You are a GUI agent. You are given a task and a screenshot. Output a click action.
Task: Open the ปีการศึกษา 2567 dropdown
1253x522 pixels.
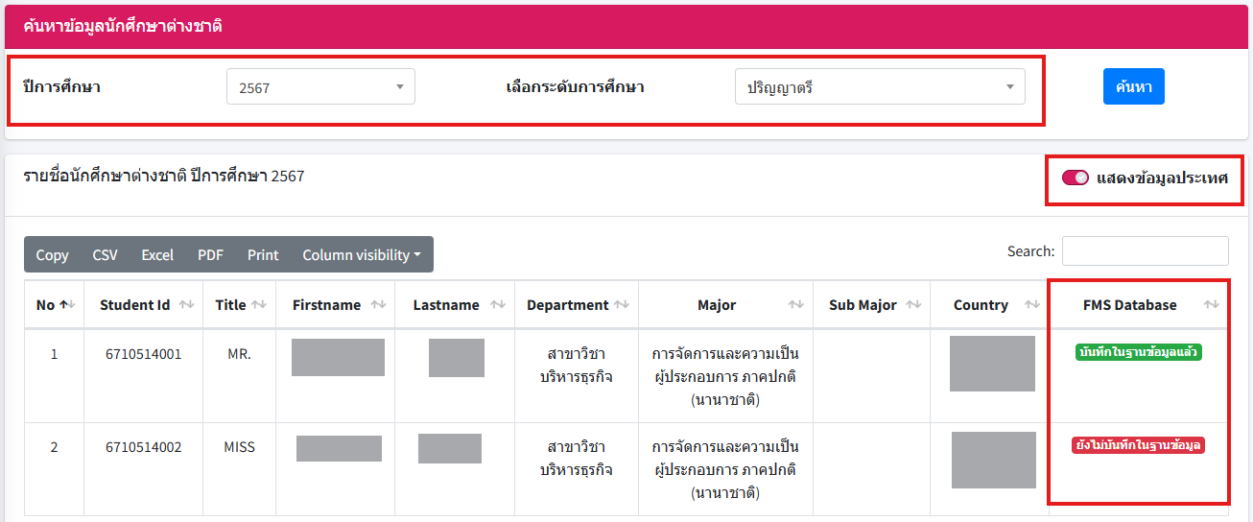point(320,87)
